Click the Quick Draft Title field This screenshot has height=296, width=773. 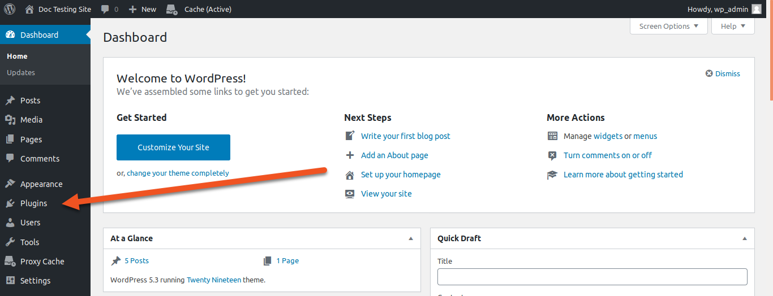(x=592, y=277)
